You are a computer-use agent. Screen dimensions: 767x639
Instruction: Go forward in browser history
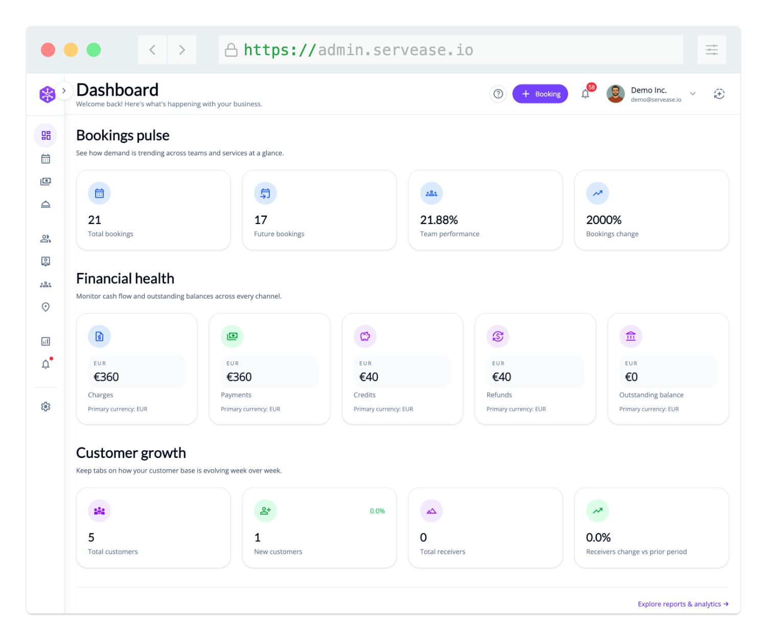coord(182,50)
